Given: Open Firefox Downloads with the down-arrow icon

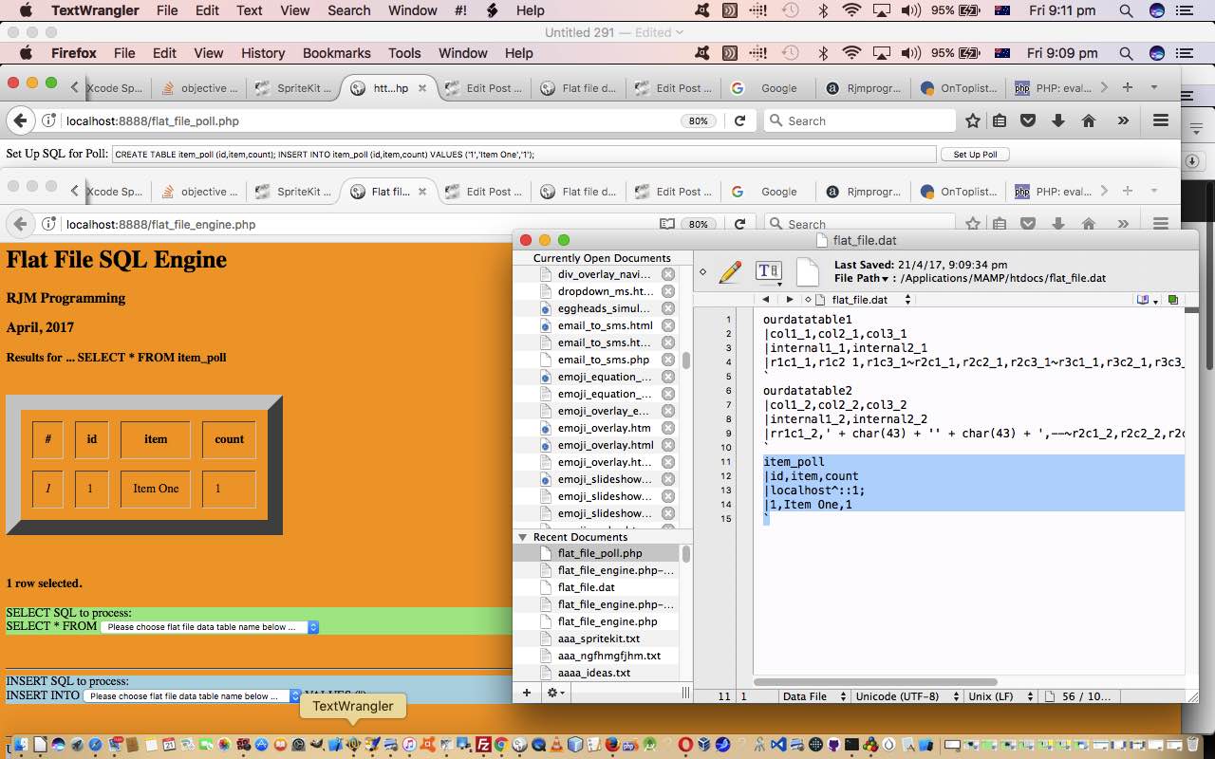Looking at the screenshot, I should point(1057,121).
